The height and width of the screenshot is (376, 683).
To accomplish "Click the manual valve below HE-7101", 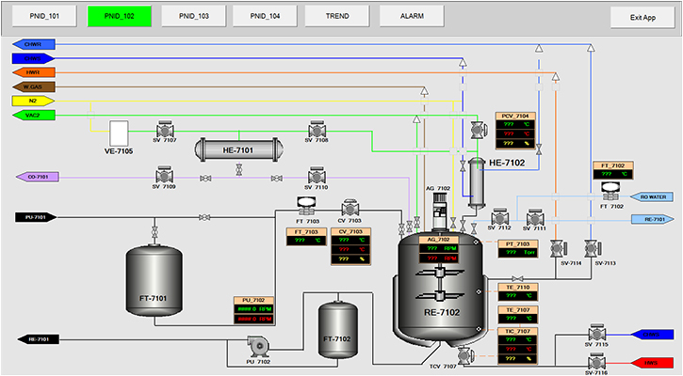I will pos(238,169).
